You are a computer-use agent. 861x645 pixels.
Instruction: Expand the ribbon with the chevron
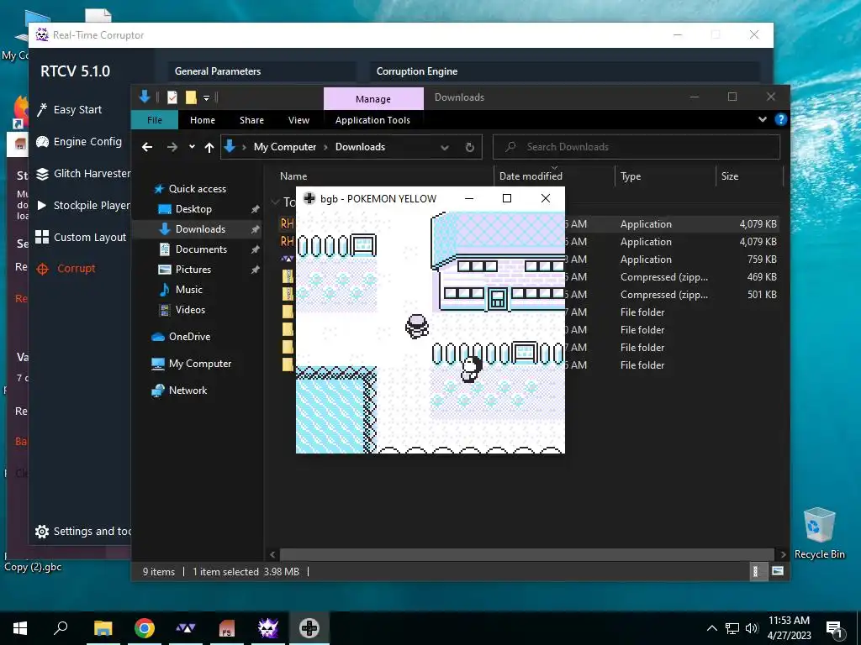pos(762,119)
